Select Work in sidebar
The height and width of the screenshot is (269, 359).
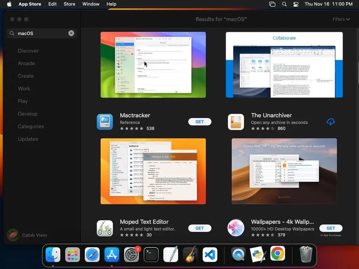point(24,89)
